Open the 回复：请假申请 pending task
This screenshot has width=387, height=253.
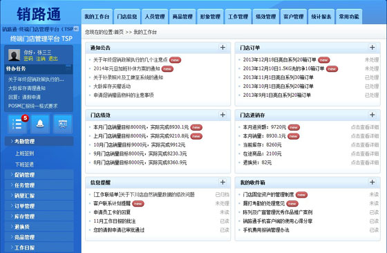(24, 97)
